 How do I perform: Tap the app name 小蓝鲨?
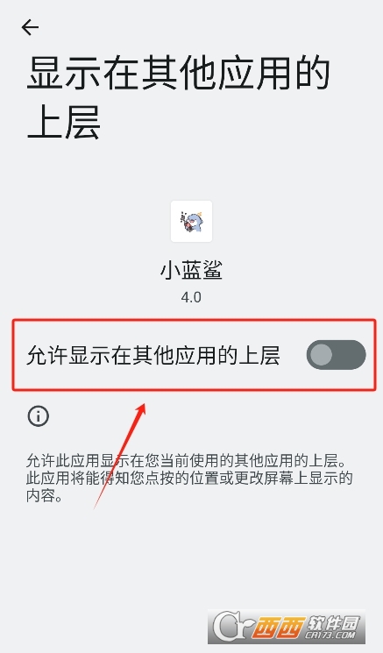[191, 269]
